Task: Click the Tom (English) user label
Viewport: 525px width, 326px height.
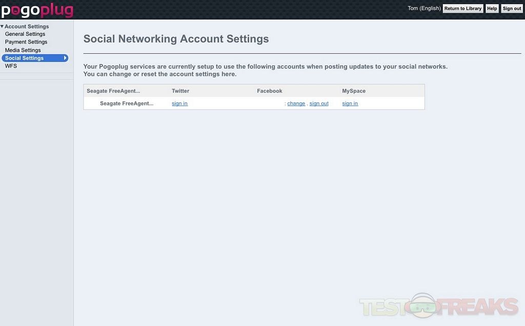Action: (x=423, y=9)
